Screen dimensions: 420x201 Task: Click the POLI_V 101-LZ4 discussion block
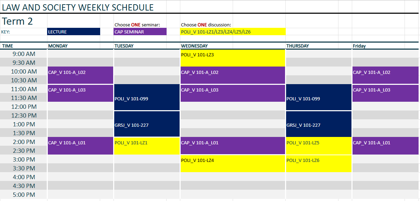pyautogui.click(x=233, y=163)
